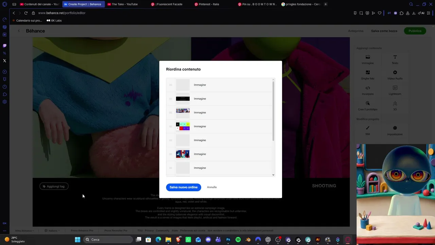This screenshot has height=245, width=435.
Task: Click the heart bookmark icon in toolbar
Action: [380, 13]
